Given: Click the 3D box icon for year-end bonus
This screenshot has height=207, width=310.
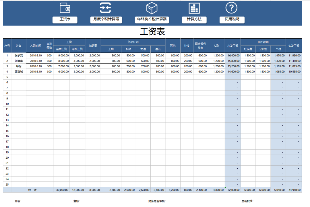Looking at the screenshot, I should tap(152, 8).
